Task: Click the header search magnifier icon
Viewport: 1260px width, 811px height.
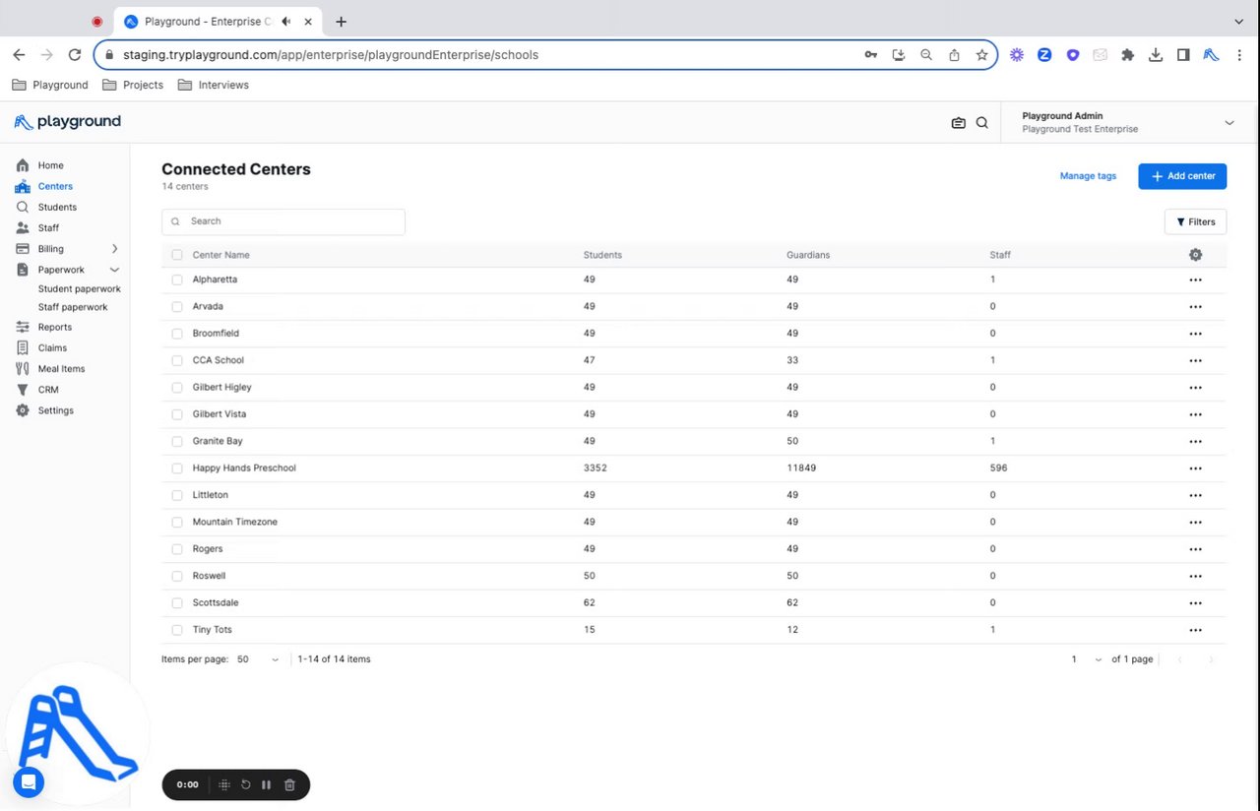Action: [x=982, y=123]
